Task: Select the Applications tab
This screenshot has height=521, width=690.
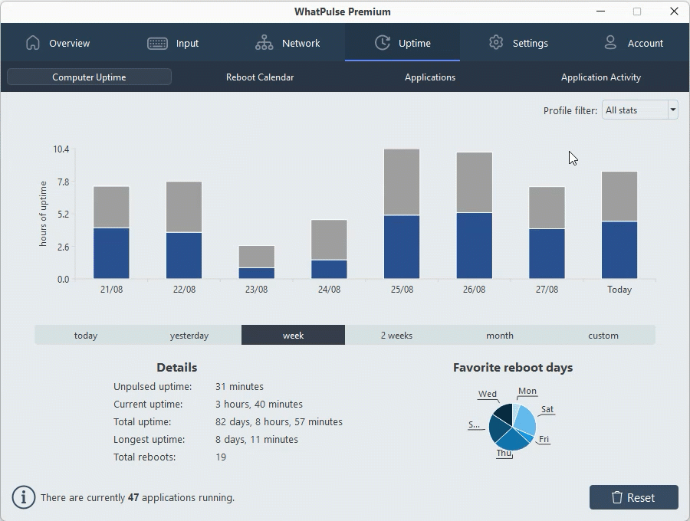Action: (429, 77)
